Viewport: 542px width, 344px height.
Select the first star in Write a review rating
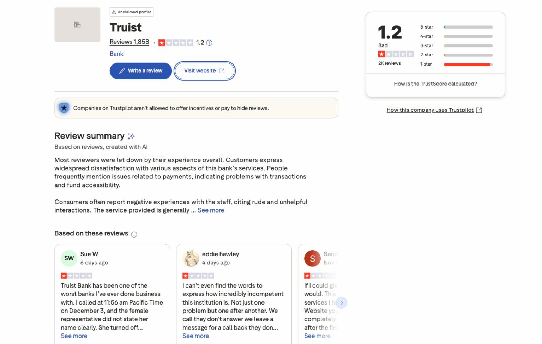pos(381,54)
